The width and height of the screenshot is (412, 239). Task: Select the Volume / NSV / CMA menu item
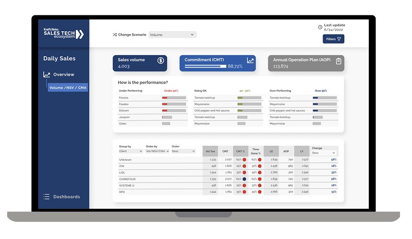(68, 88)
